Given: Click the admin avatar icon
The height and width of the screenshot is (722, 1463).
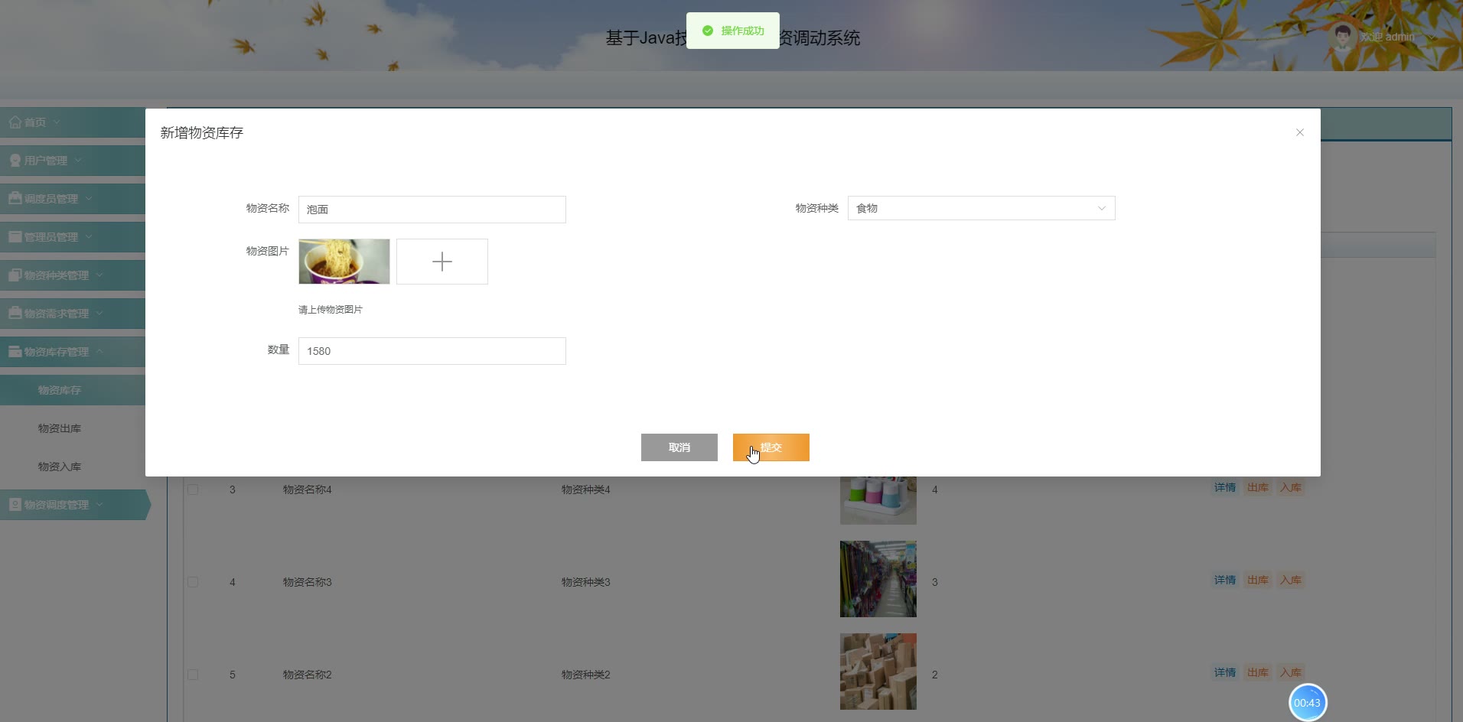Looking at the screenshot, I should pos(1343,37).
